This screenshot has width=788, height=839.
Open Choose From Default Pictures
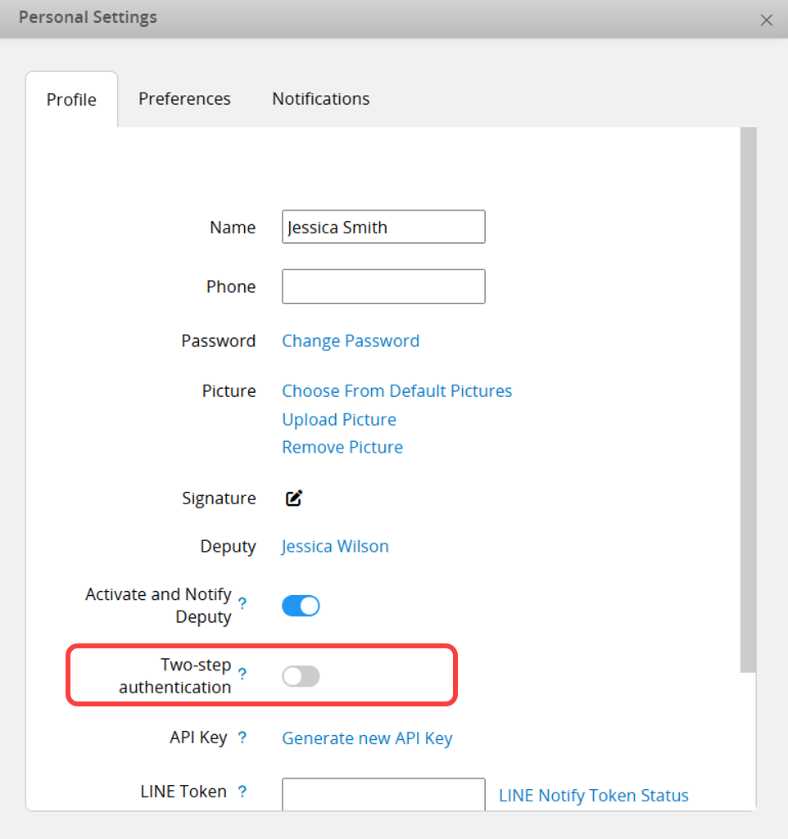396,391
